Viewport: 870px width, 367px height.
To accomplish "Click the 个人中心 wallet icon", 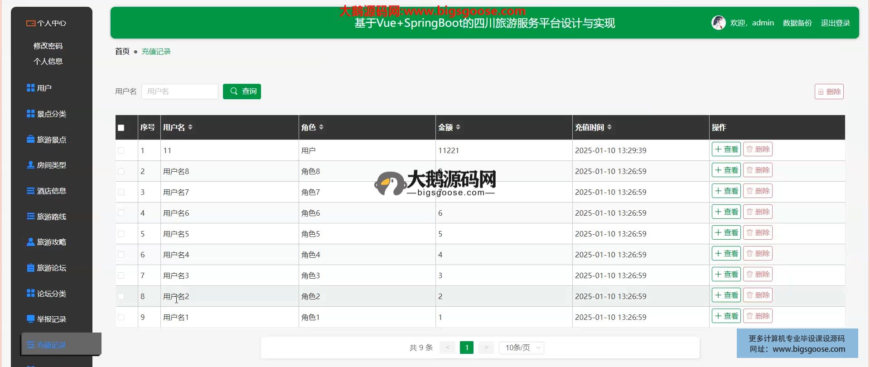I will pyautogui.click(x=30, y=23).
